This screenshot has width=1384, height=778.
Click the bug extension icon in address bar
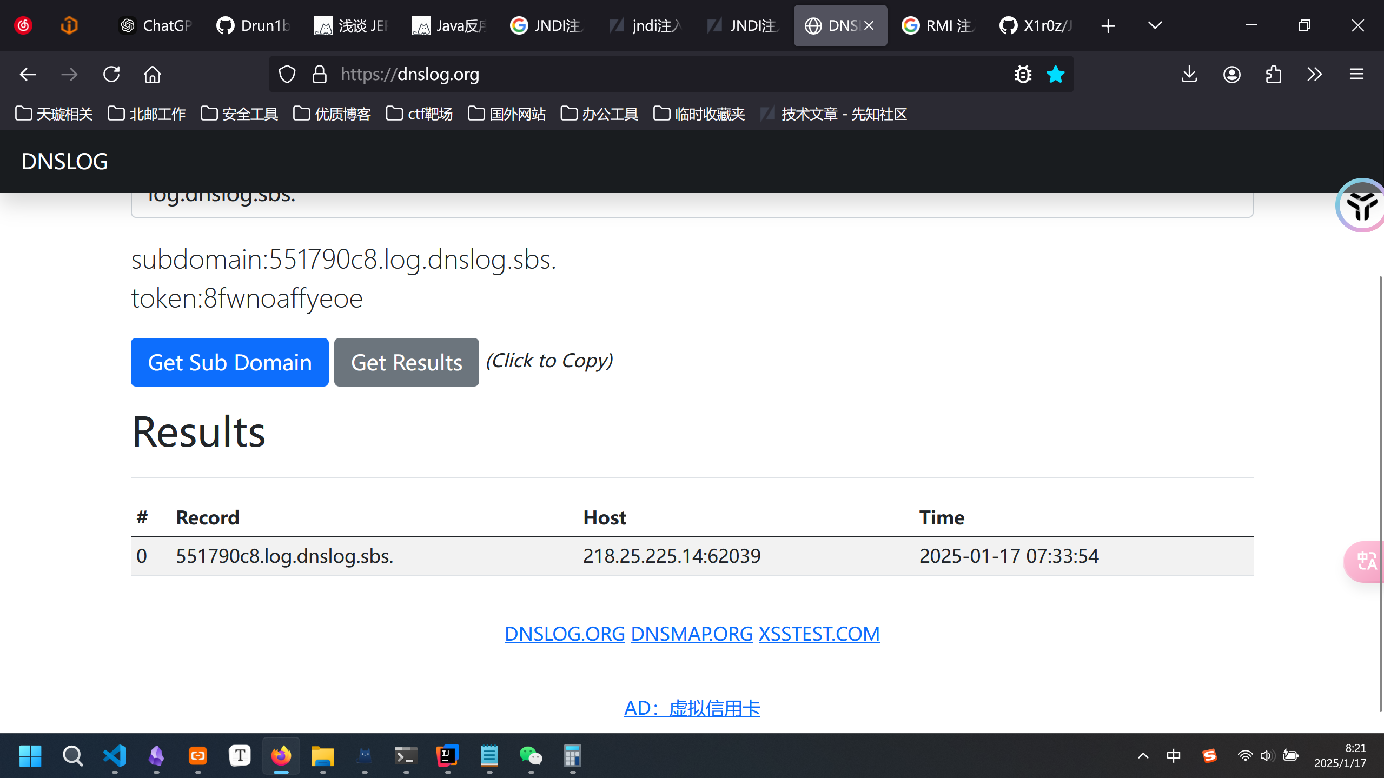[x=1023, y=74]
